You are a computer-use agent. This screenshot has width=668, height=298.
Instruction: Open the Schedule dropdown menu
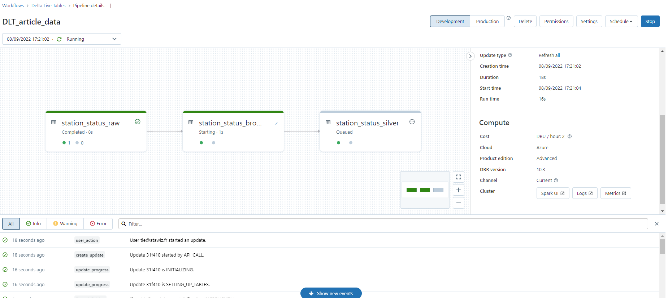click(x=621, y=21)
